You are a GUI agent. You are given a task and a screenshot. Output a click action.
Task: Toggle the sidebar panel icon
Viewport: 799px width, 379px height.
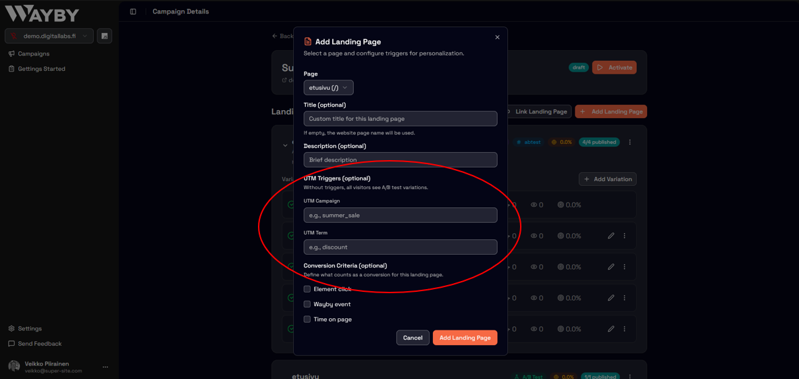coord(133,11)
